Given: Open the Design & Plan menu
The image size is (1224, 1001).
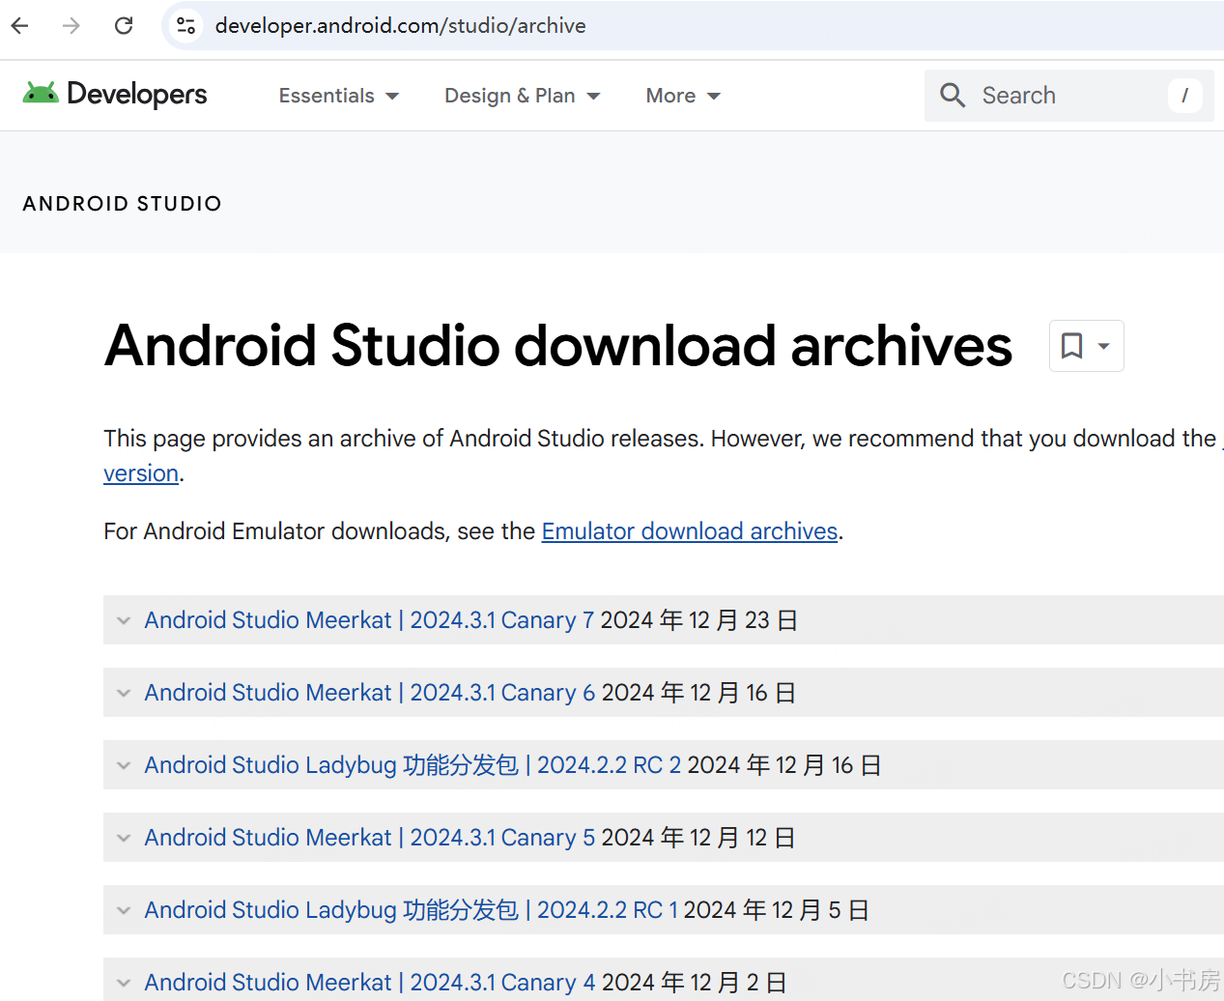Looking at the screenshot, I should (x=522, y=96).
